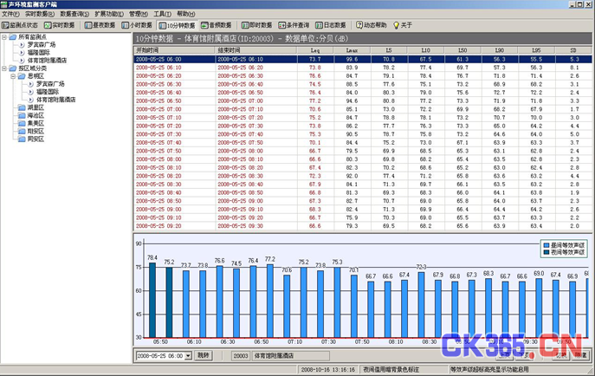Launch 条件查询 from the toolbar
The height and width of the screenshot is (376, 595).
pyautogui.click(x=294, y=25)
